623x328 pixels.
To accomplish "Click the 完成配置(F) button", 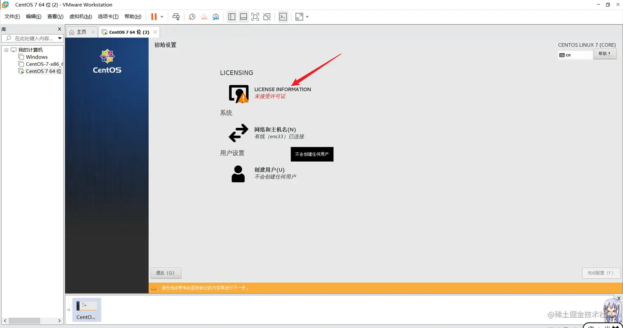I will point(601,273).
